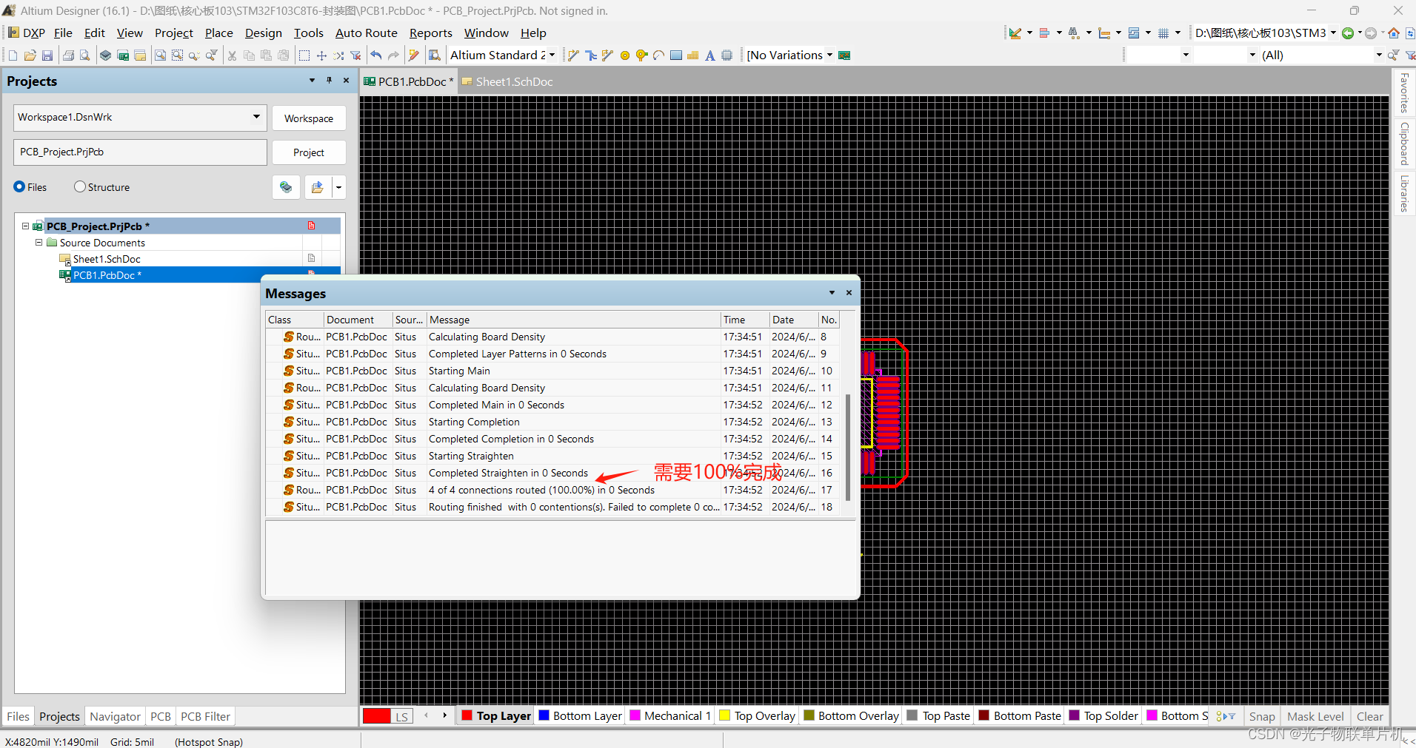Open the Favorites side panel
The image size is (1416, 748).
point(1403,92)
